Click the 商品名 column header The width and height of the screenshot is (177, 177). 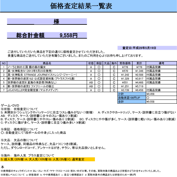[x=47, y=63]
